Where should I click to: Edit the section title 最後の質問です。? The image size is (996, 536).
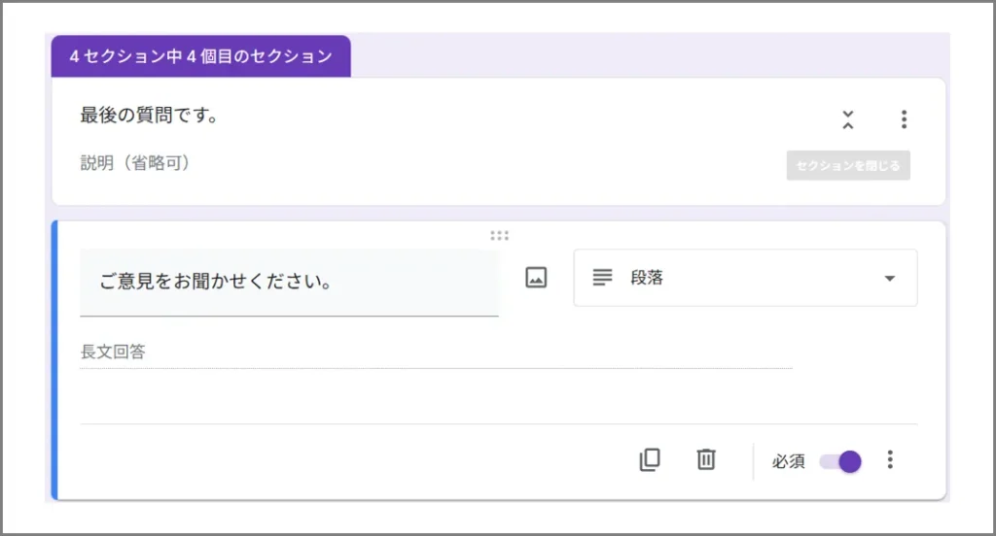click(x=149, y=117)
